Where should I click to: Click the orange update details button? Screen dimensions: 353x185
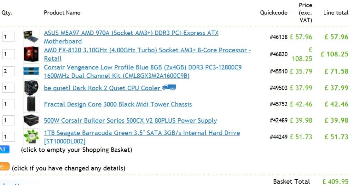coord(4,166)
